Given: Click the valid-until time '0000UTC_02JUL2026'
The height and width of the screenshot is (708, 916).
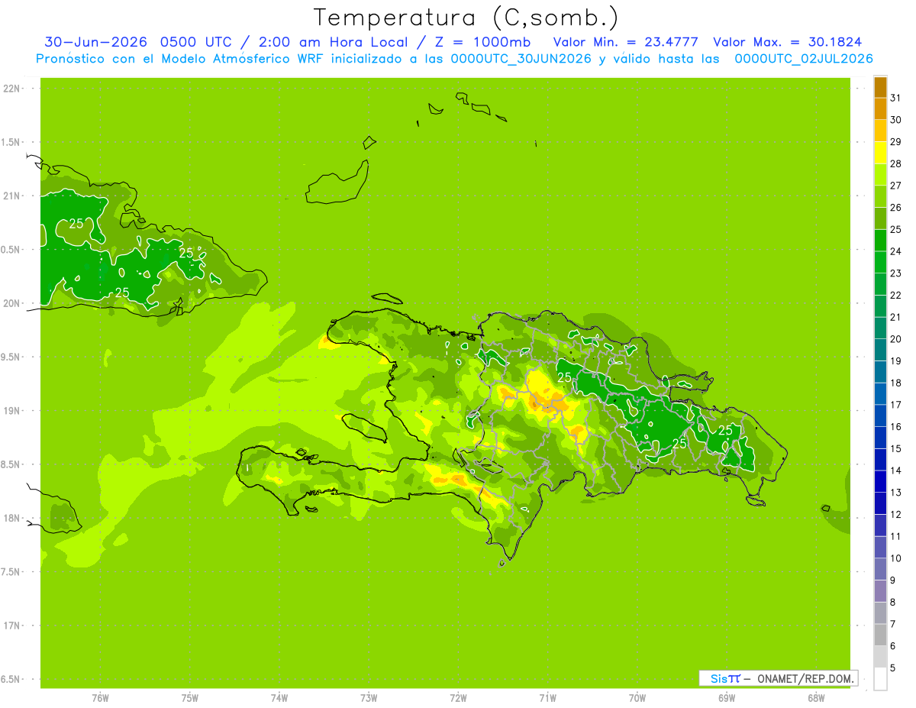Looking at the screenshot, I should point(804,59).
